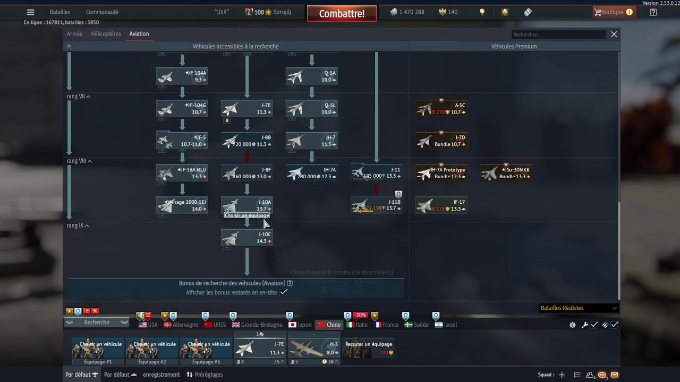
Task: Collapse the rang VIII section
Action: click(x=79, y=161)
